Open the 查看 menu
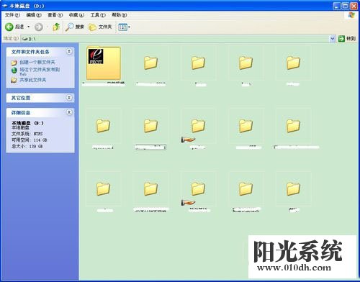 pyautogui.click(x=55, y=15)
